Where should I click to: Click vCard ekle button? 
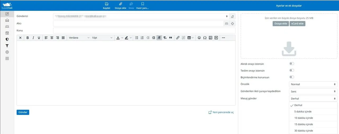point(297,24)
